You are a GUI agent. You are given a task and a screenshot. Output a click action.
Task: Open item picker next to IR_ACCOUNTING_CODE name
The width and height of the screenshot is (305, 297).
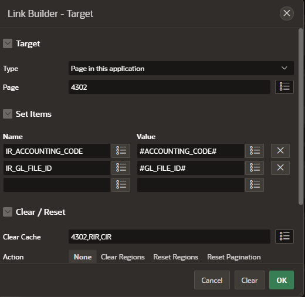121,151
